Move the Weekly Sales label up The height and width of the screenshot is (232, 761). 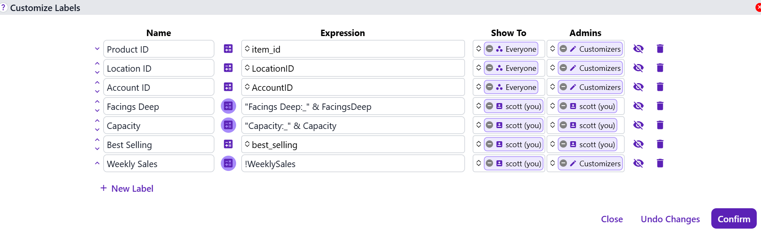[97, 163]
